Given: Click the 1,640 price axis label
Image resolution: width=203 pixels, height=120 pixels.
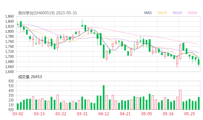Looking at the screenshot, I should coord(9,71).
